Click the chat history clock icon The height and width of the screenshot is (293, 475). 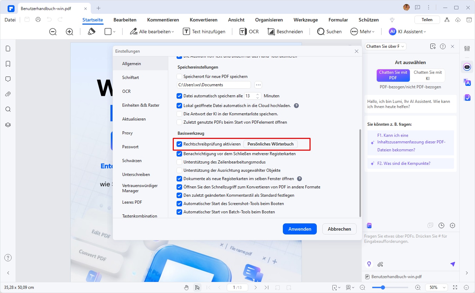point(441,225)
